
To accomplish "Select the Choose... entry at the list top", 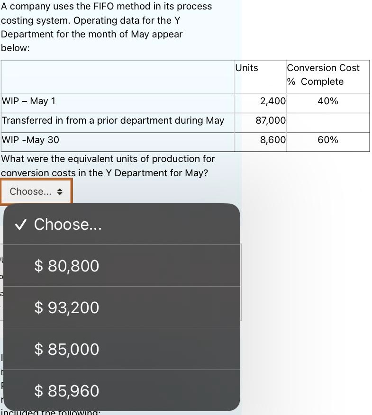I will (x=68, y=224).
